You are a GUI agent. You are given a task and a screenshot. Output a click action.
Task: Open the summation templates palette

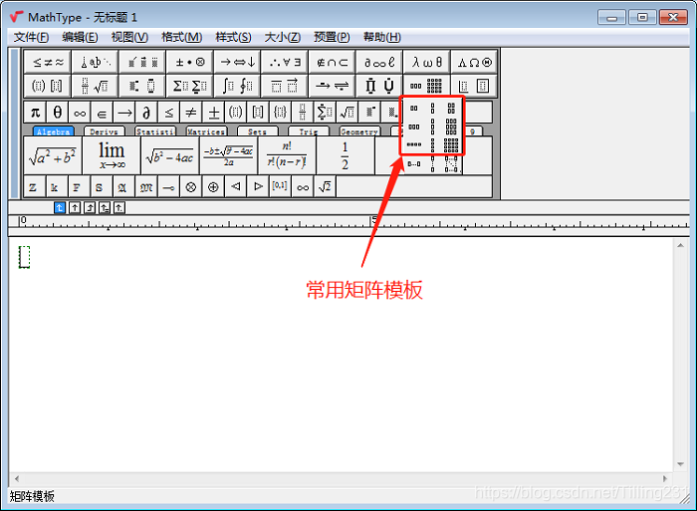tap(190, 86)
